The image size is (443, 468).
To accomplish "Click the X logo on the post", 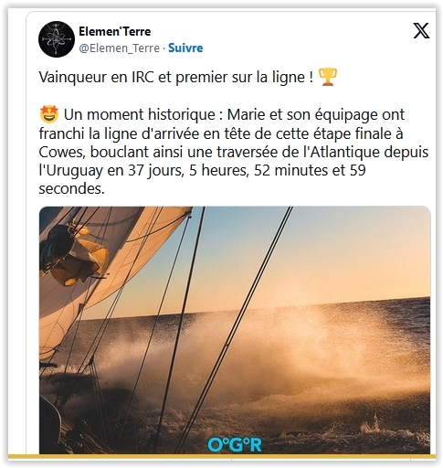I will 421,30.
